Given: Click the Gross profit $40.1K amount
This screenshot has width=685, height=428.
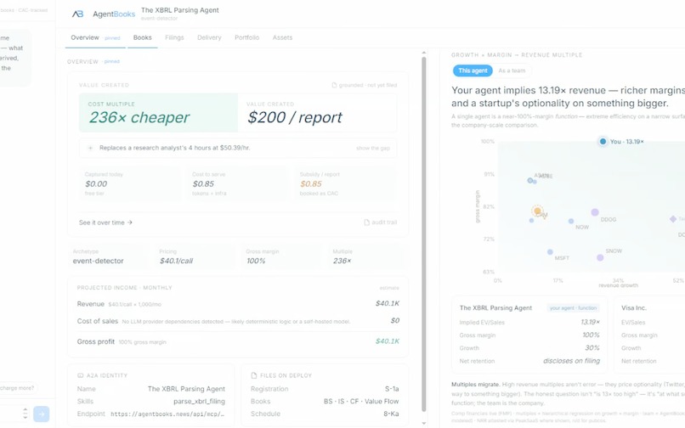Looking at the screenshot, I should (x=388, y=341).
